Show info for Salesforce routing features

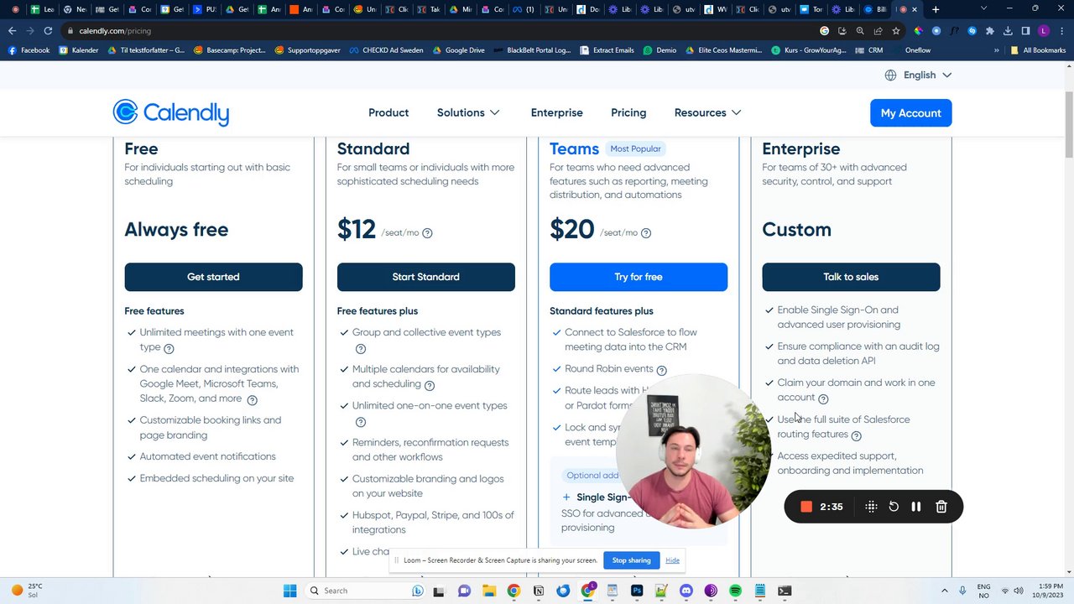click(x=856, y=436)
